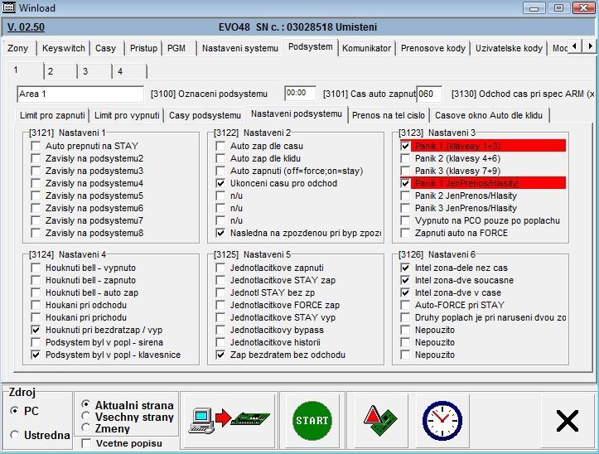
Task: Choose Vsechny strany radio option
Action: pos(86,417)
